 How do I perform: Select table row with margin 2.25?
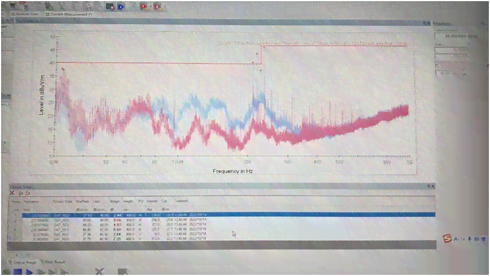point(228,239)
